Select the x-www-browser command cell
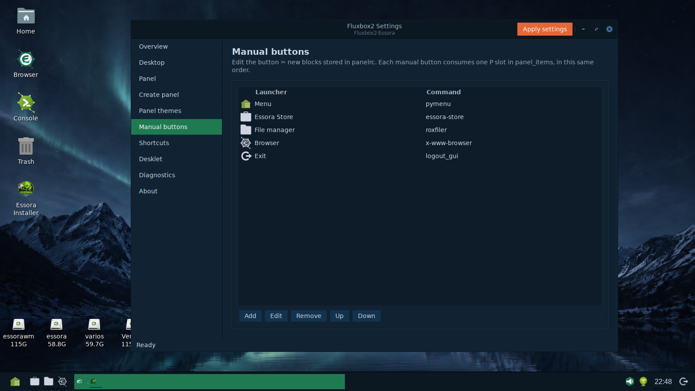Screen dimensions: 695x391 click(x=449, y=143)
